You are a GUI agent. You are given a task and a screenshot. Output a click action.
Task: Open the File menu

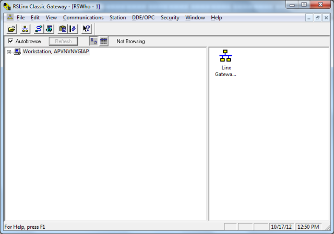(21, 18)
